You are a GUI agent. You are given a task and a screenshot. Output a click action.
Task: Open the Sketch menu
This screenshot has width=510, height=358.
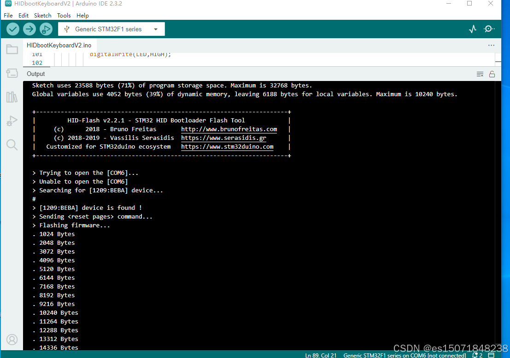42,16
